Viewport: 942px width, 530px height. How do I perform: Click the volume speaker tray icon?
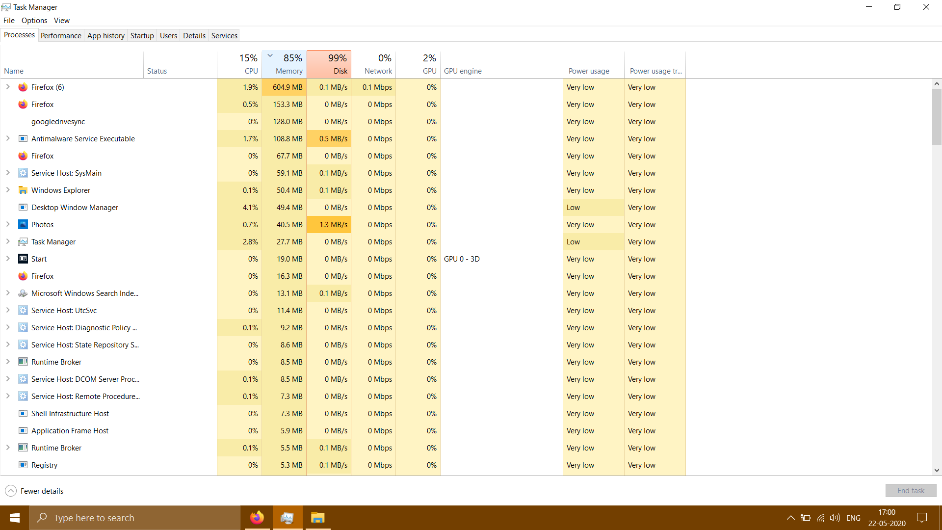pyautogui.click(x=835, y=518)
